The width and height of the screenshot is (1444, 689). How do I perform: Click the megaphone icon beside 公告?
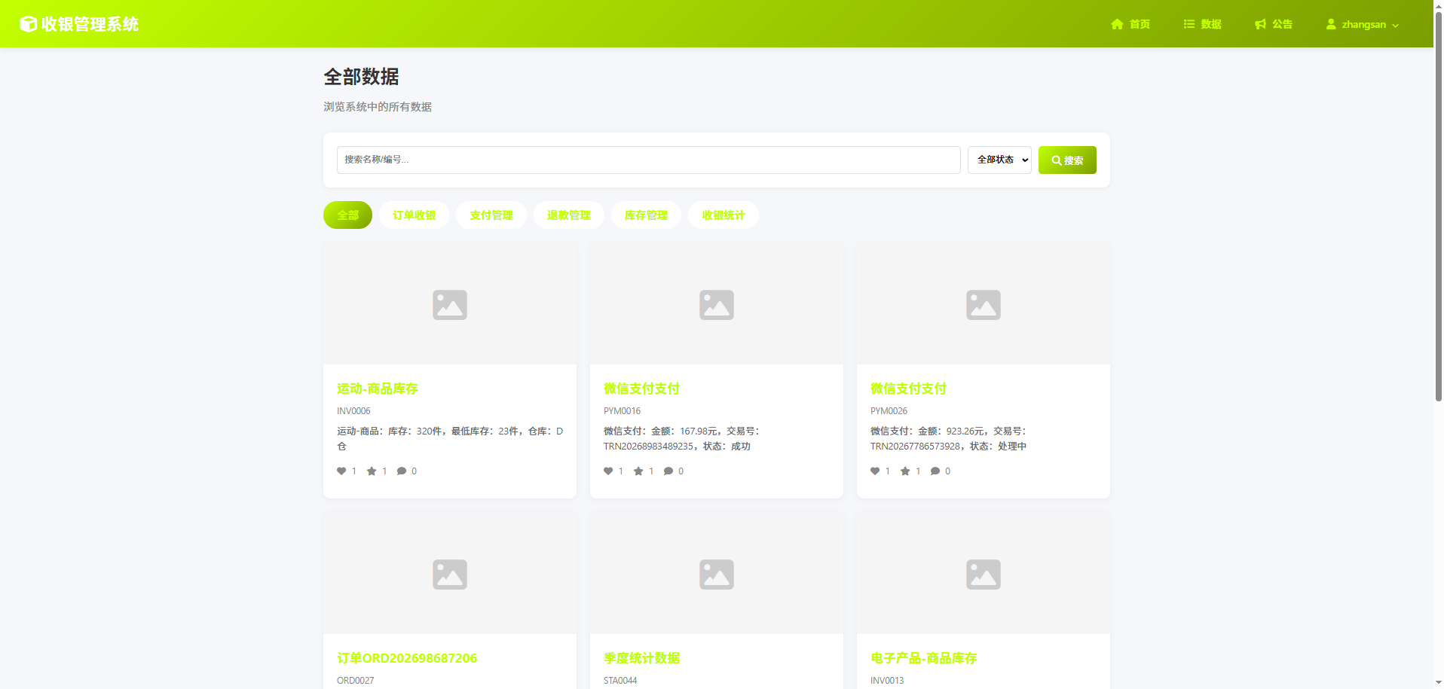1260,24
